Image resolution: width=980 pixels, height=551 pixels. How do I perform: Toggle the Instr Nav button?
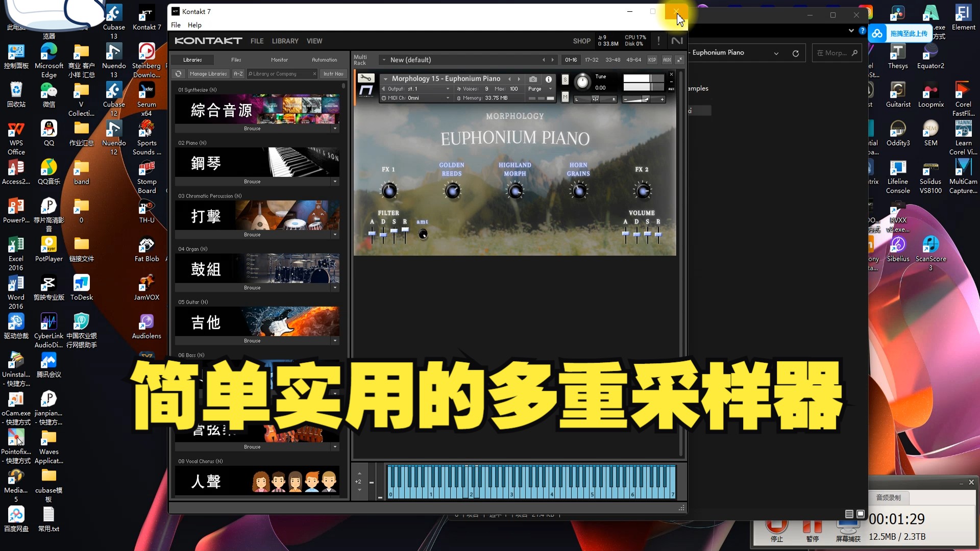click(x=333, y=74)
